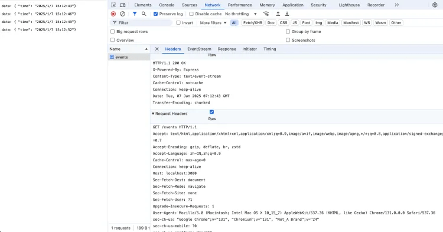Expand the More filters dropdown
443x232 pixels.
pos(213,23)
